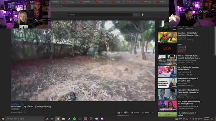Open Steve Void Drunken Sailor video thumbnail

[x=167, y=37]
